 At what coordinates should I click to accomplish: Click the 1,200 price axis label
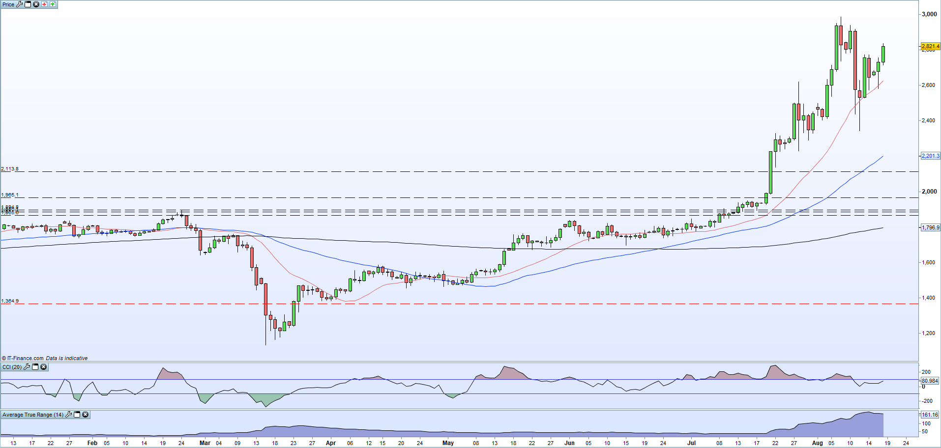point(929,333)
